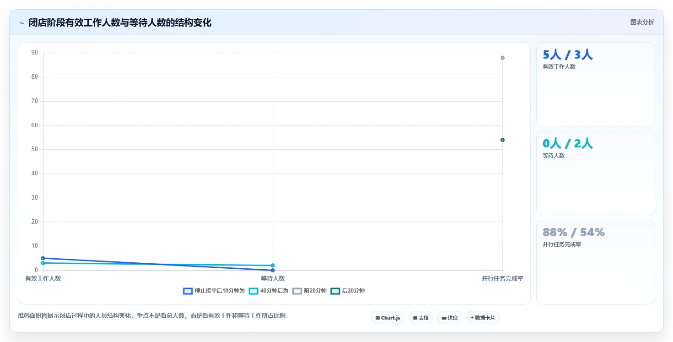Screen dimensions: 673x342
Task: Click the Chart.js tag chip
Action: (x=388, y=318)
